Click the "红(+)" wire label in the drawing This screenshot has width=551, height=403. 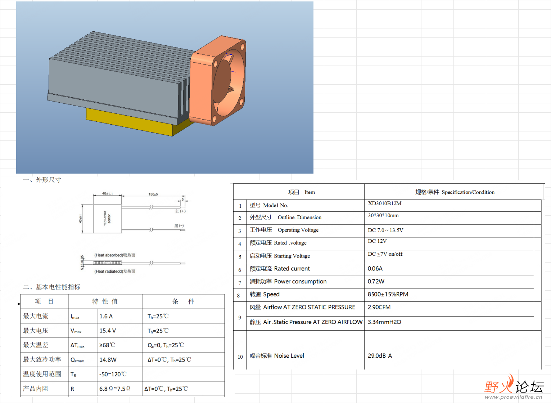[x=180, y=211]
